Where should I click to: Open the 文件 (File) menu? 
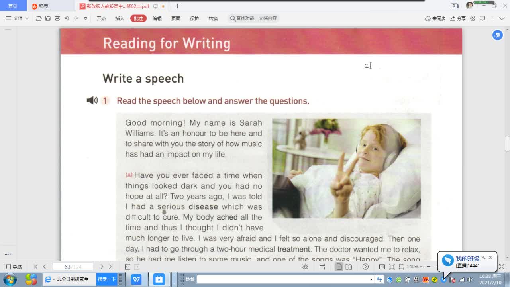17,18
